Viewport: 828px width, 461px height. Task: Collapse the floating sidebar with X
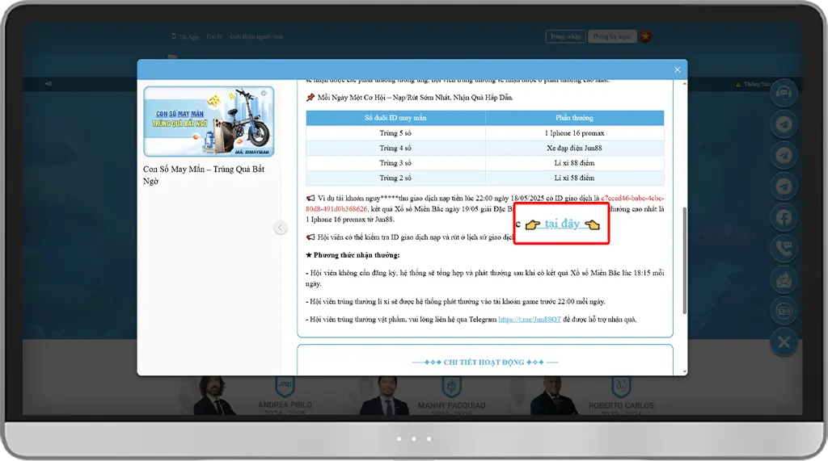(784, 342)
